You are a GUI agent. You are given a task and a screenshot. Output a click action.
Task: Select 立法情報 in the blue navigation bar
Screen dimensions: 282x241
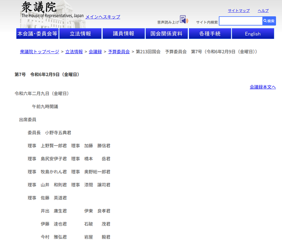pos(80,34)
